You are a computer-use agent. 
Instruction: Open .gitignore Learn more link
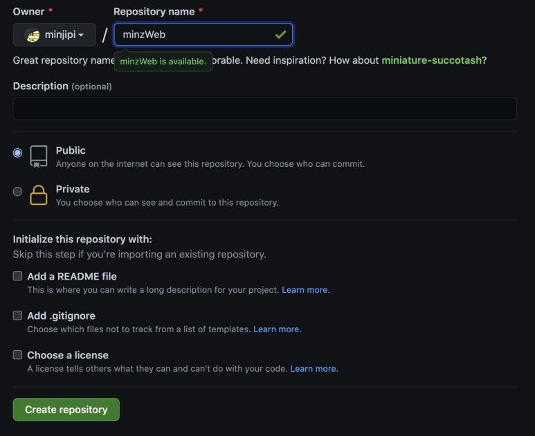point(278,329)
